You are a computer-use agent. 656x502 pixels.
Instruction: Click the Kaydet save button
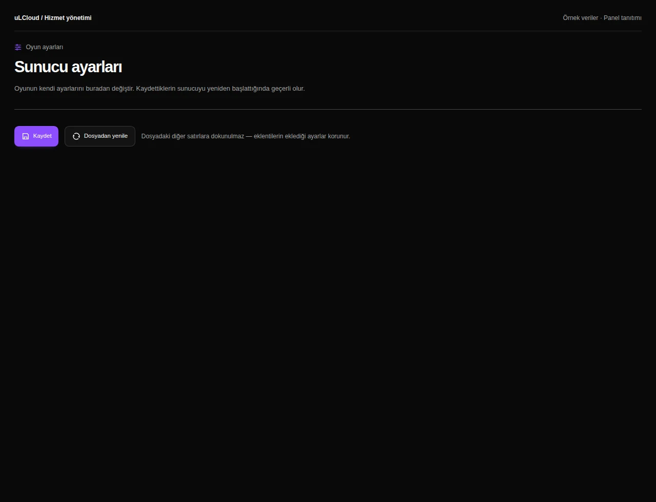(x=36, y=136)
